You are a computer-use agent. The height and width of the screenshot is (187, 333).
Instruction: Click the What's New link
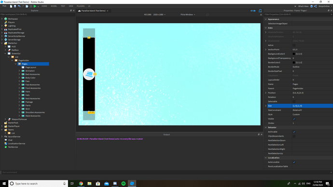tap(303, 6)
